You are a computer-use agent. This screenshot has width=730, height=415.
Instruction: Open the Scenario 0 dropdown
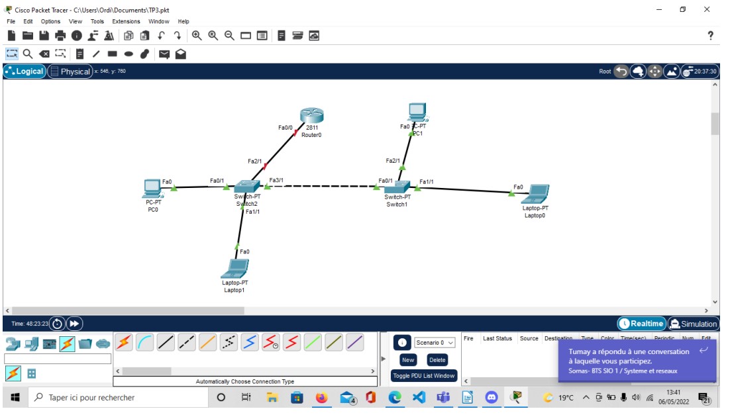coord(435,343)
